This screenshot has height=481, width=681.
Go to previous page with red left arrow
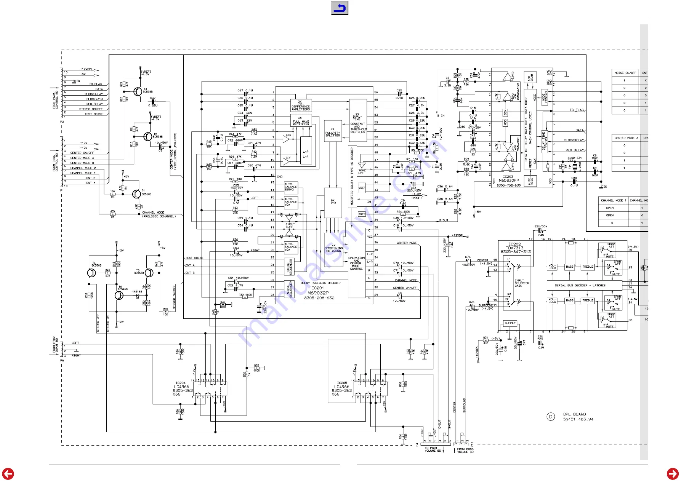[8, 474]
